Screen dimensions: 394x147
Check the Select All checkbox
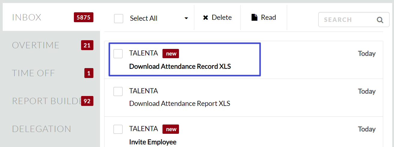tap(119, 19)
